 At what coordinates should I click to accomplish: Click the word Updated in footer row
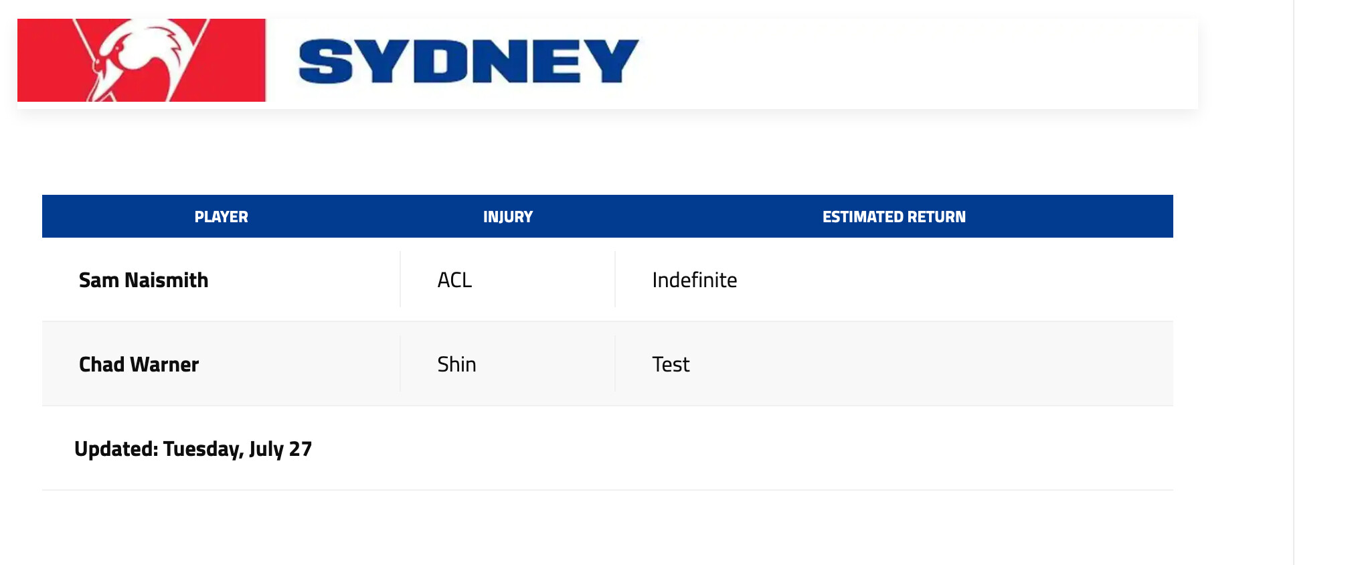[x=116, y=449]
